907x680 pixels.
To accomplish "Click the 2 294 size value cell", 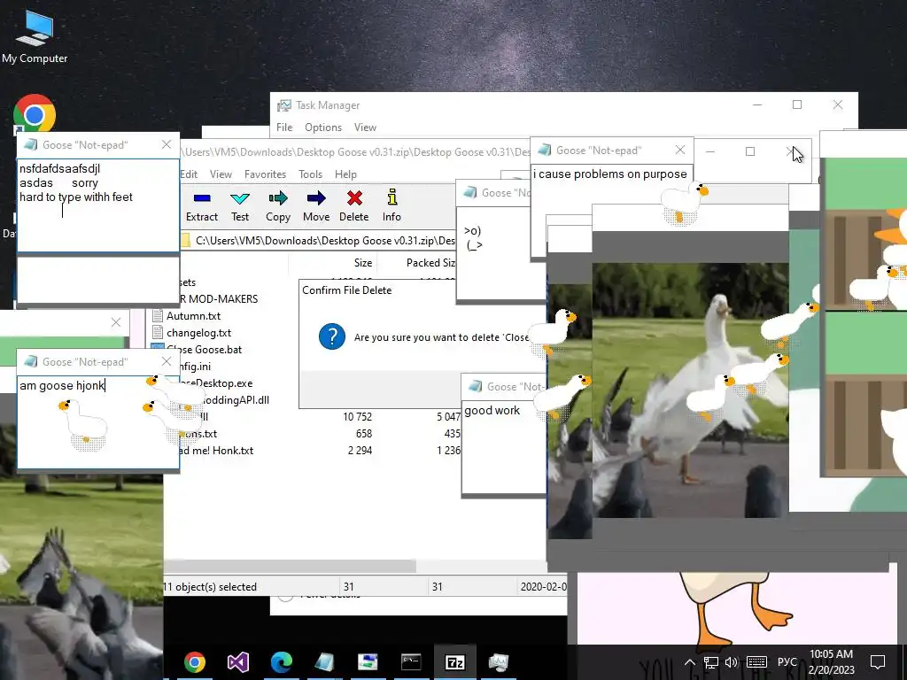I will (360, 451).
